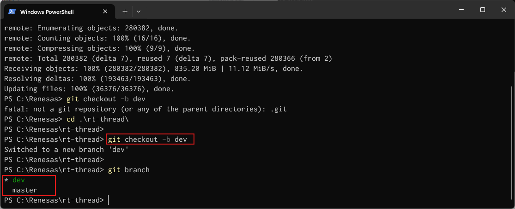Close the Windows PowerShell tab

[x=107, y=11]
